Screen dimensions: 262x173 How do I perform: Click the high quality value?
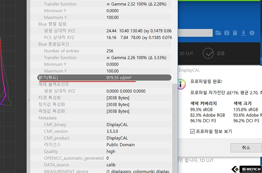click(111, 151)
